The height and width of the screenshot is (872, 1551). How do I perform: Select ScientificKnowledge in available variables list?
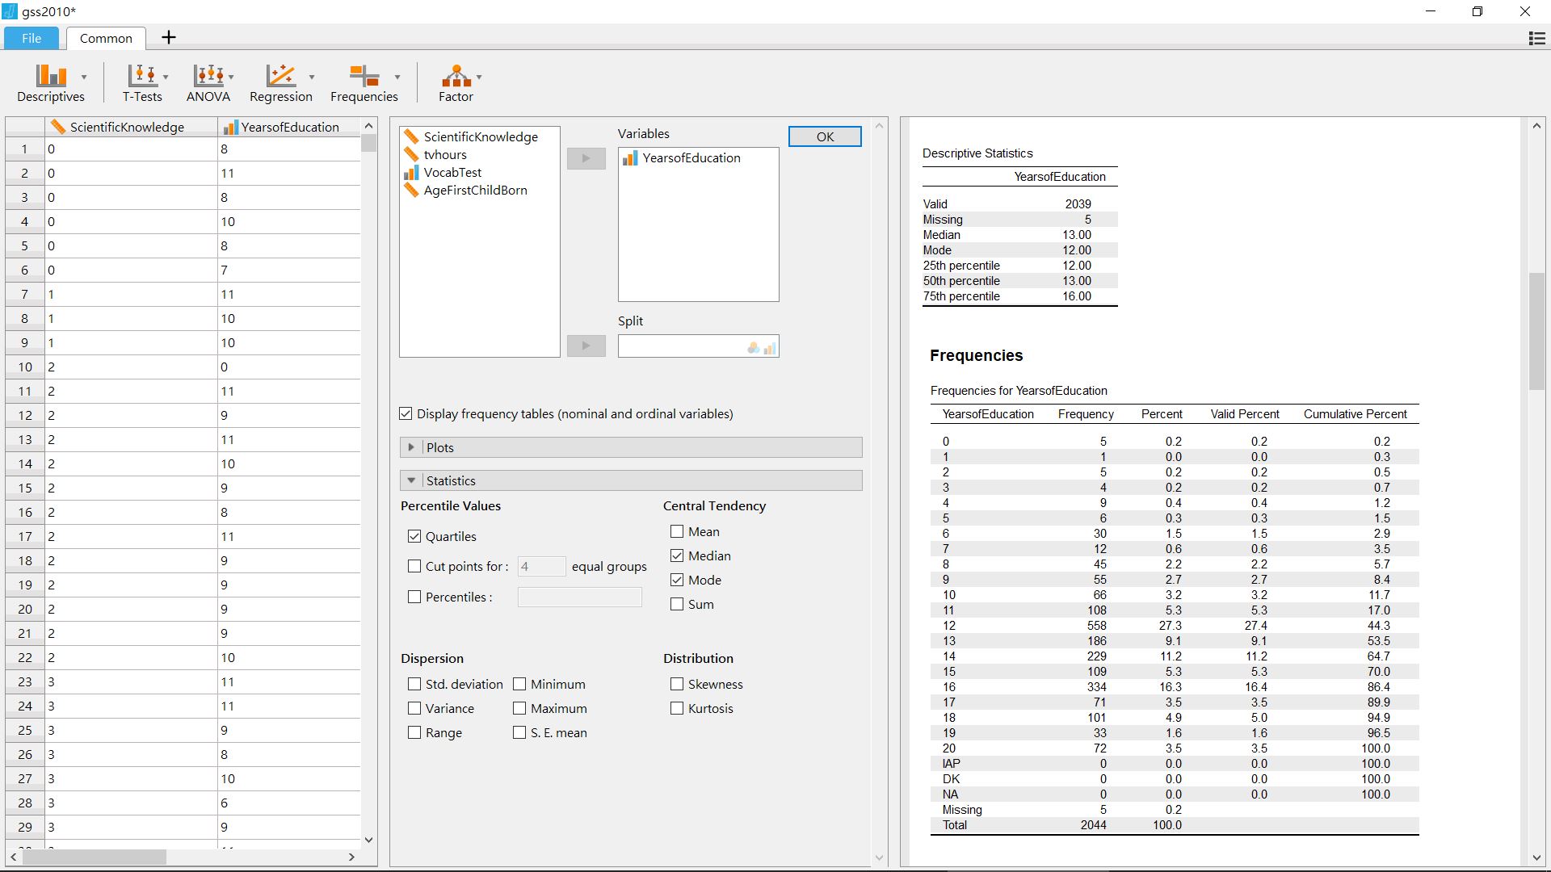point(481,136)
